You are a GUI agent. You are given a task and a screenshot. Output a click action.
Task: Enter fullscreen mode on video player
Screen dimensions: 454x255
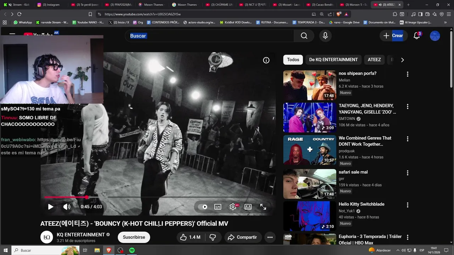(x=263, y=207)
